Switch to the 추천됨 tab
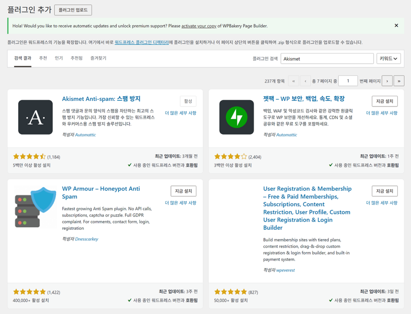The width and height of the screenshot is (411, 314). (77, 58)
